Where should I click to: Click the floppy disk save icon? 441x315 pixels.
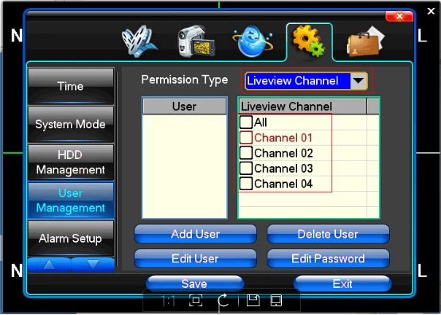click(x=253, y=300)
